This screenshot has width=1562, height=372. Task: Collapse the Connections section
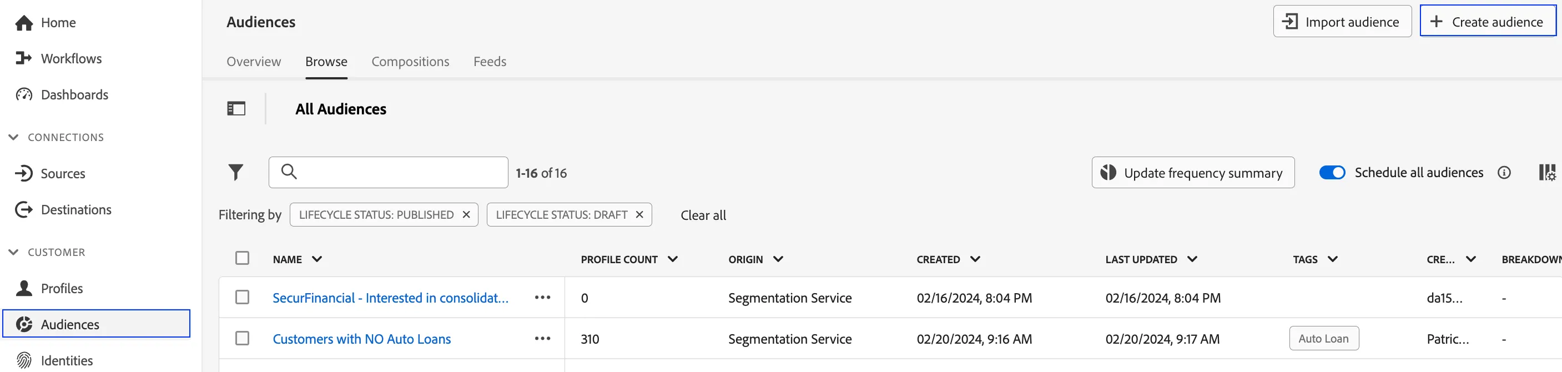point(13,137)
